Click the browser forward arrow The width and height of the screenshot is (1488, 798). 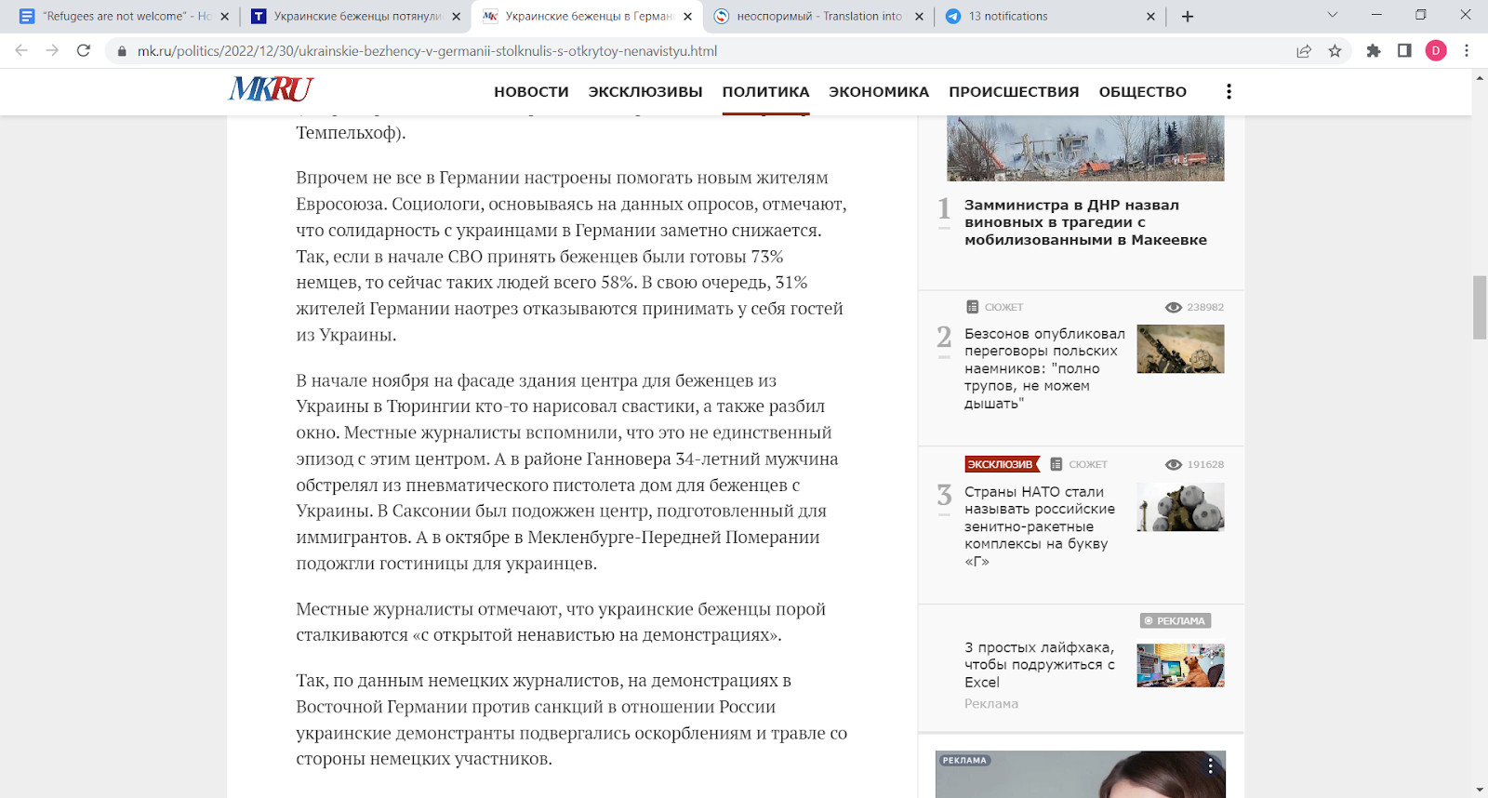click(52, 50)
